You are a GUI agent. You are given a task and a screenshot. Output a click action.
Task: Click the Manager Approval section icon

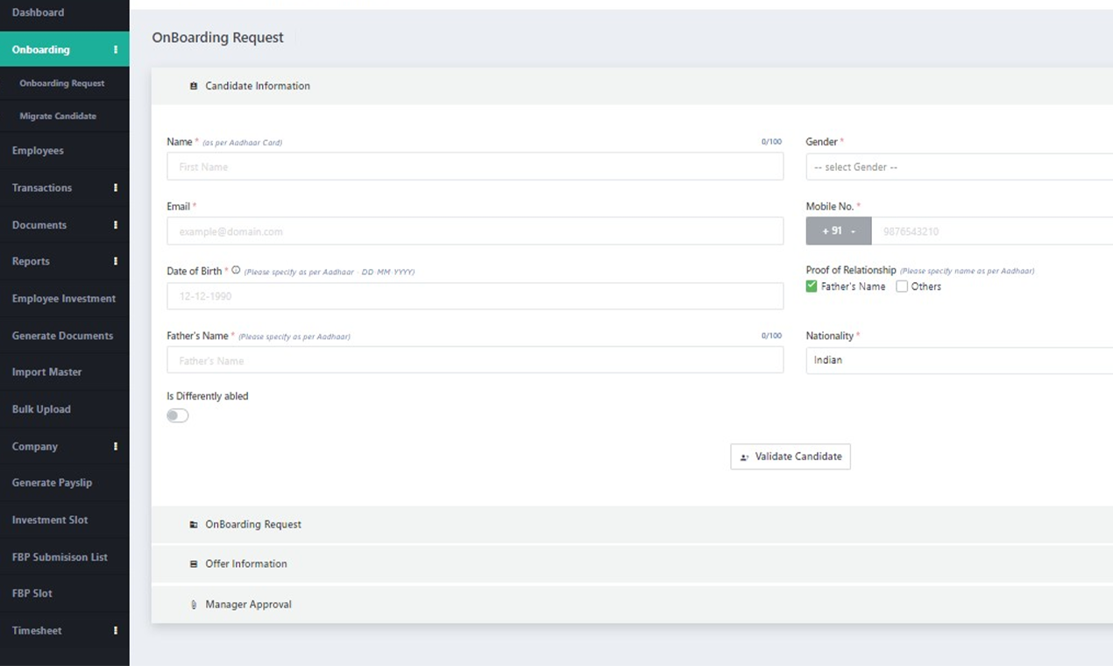[194, 605]
